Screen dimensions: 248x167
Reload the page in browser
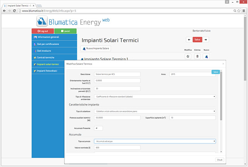14,11
